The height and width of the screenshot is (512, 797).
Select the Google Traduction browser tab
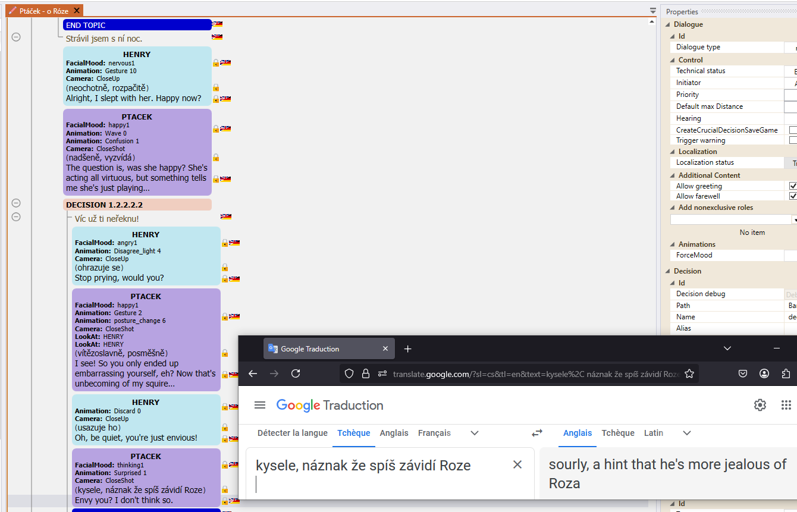(329, 349)
